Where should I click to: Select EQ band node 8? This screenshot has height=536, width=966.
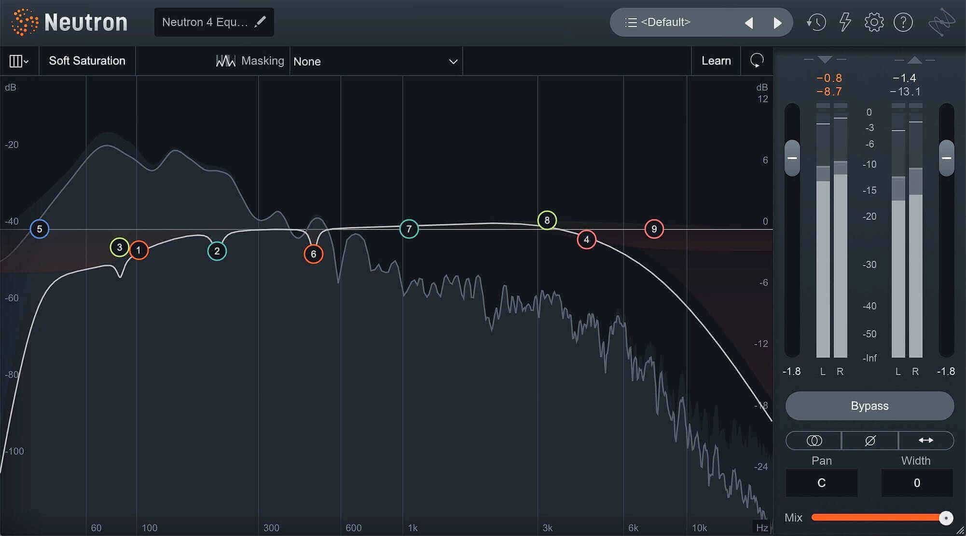(x=547, y=220)
